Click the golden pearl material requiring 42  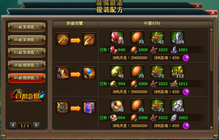point(117,105)
